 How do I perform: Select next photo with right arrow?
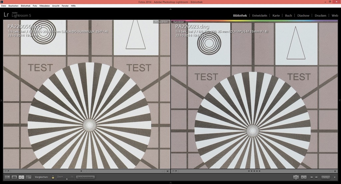(x=316, y=177)
